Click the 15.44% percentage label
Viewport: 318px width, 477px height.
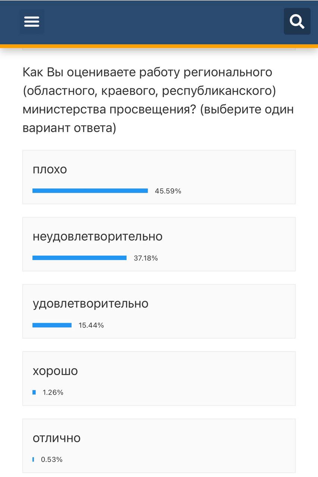91,325
